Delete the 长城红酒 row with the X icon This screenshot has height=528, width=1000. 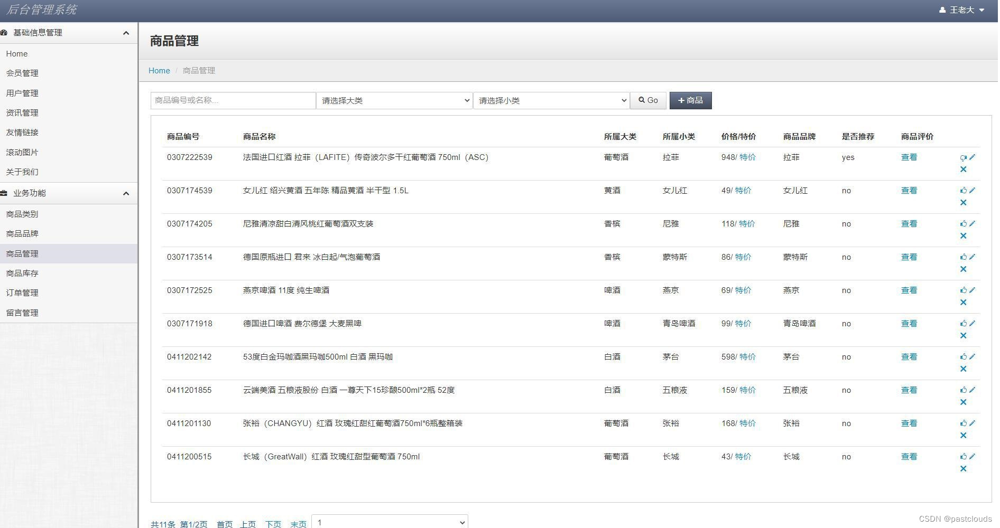pyautogui.click(x=964, y=468)
